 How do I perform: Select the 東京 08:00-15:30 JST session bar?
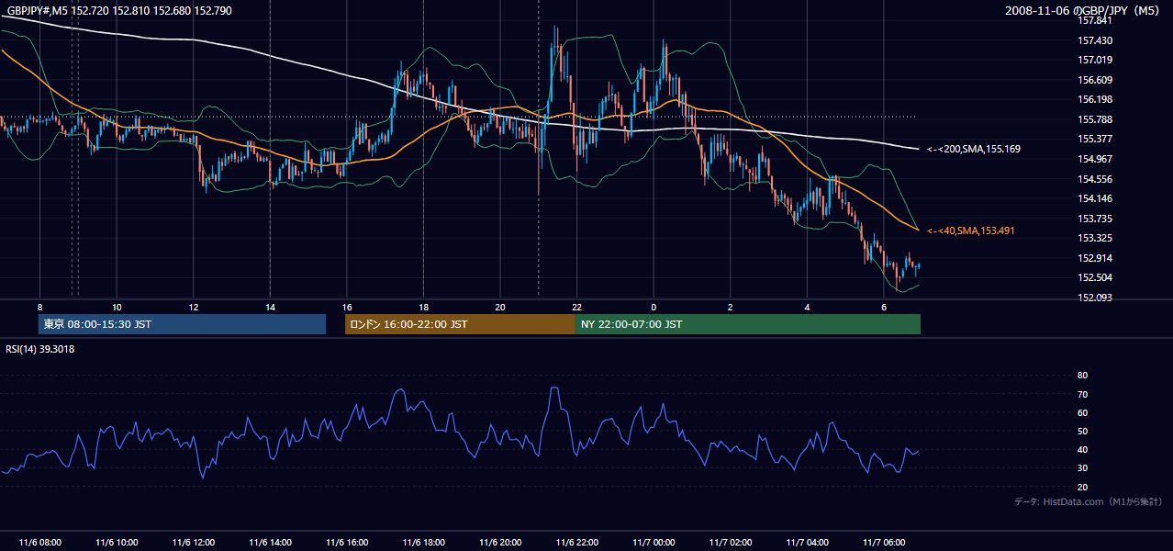[183, 324]
